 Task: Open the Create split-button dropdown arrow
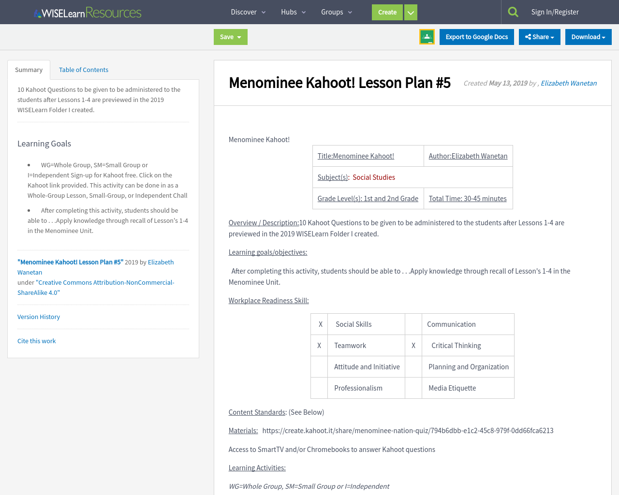pos(410,12)
